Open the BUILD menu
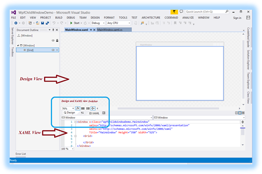 (59, 17)
